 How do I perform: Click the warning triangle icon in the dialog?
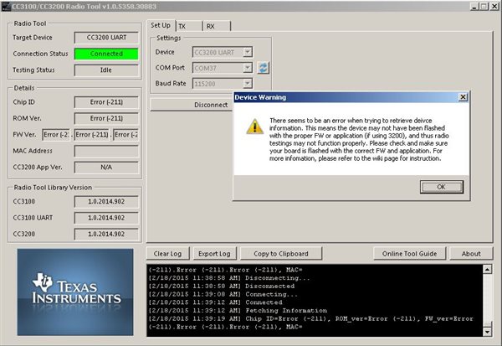tap(255, 127)
